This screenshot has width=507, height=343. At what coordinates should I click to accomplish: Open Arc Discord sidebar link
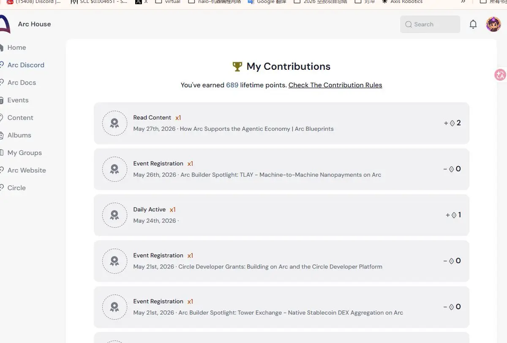[x=26, y=65]
